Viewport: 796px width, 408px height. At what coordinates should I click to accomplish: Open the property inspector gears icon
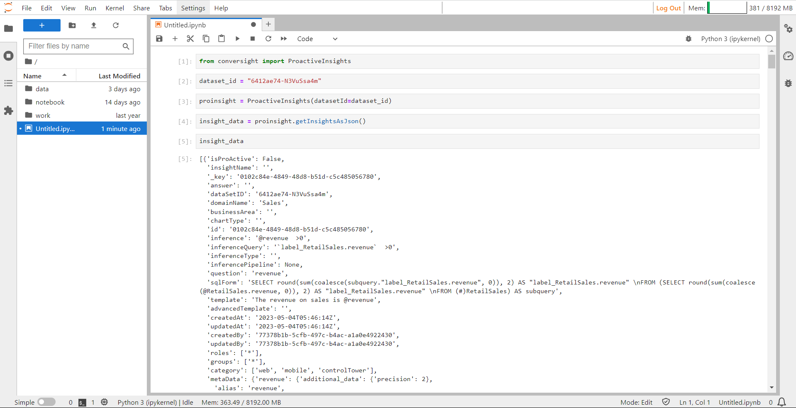point(788,29)
